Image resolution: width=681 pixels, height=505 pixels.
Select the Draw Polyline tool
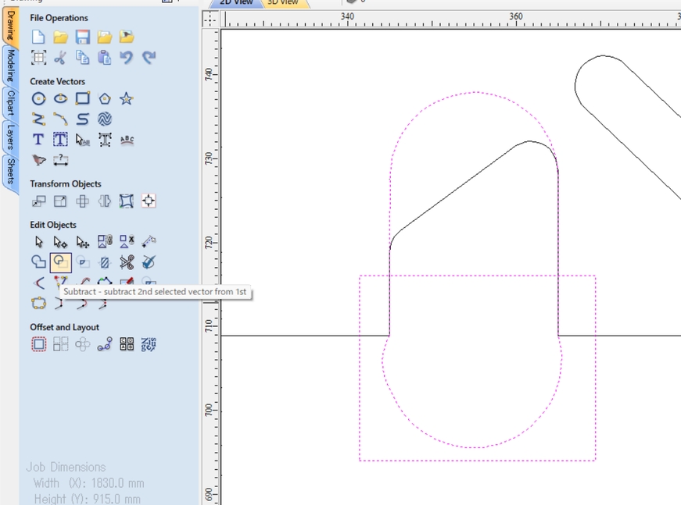point(38,119)
